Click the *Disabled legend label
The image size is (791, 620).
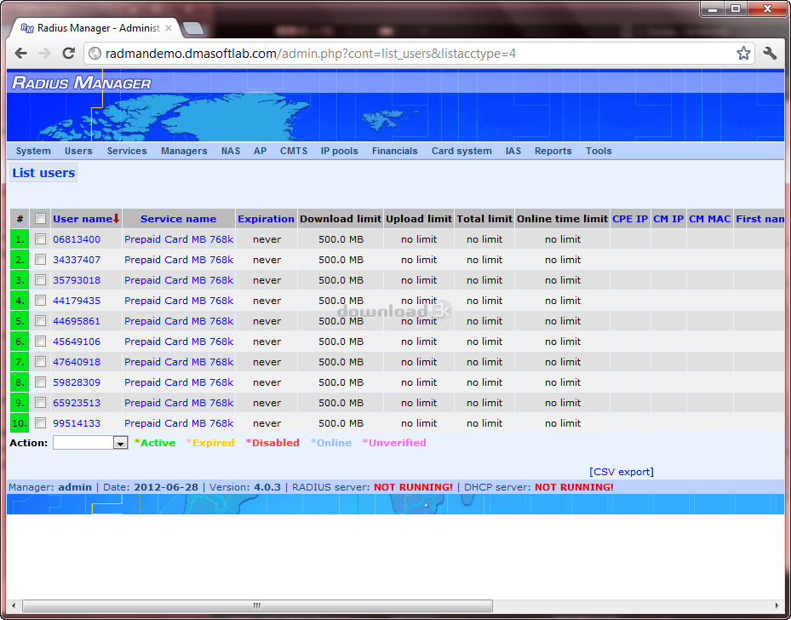coord(272,443)
